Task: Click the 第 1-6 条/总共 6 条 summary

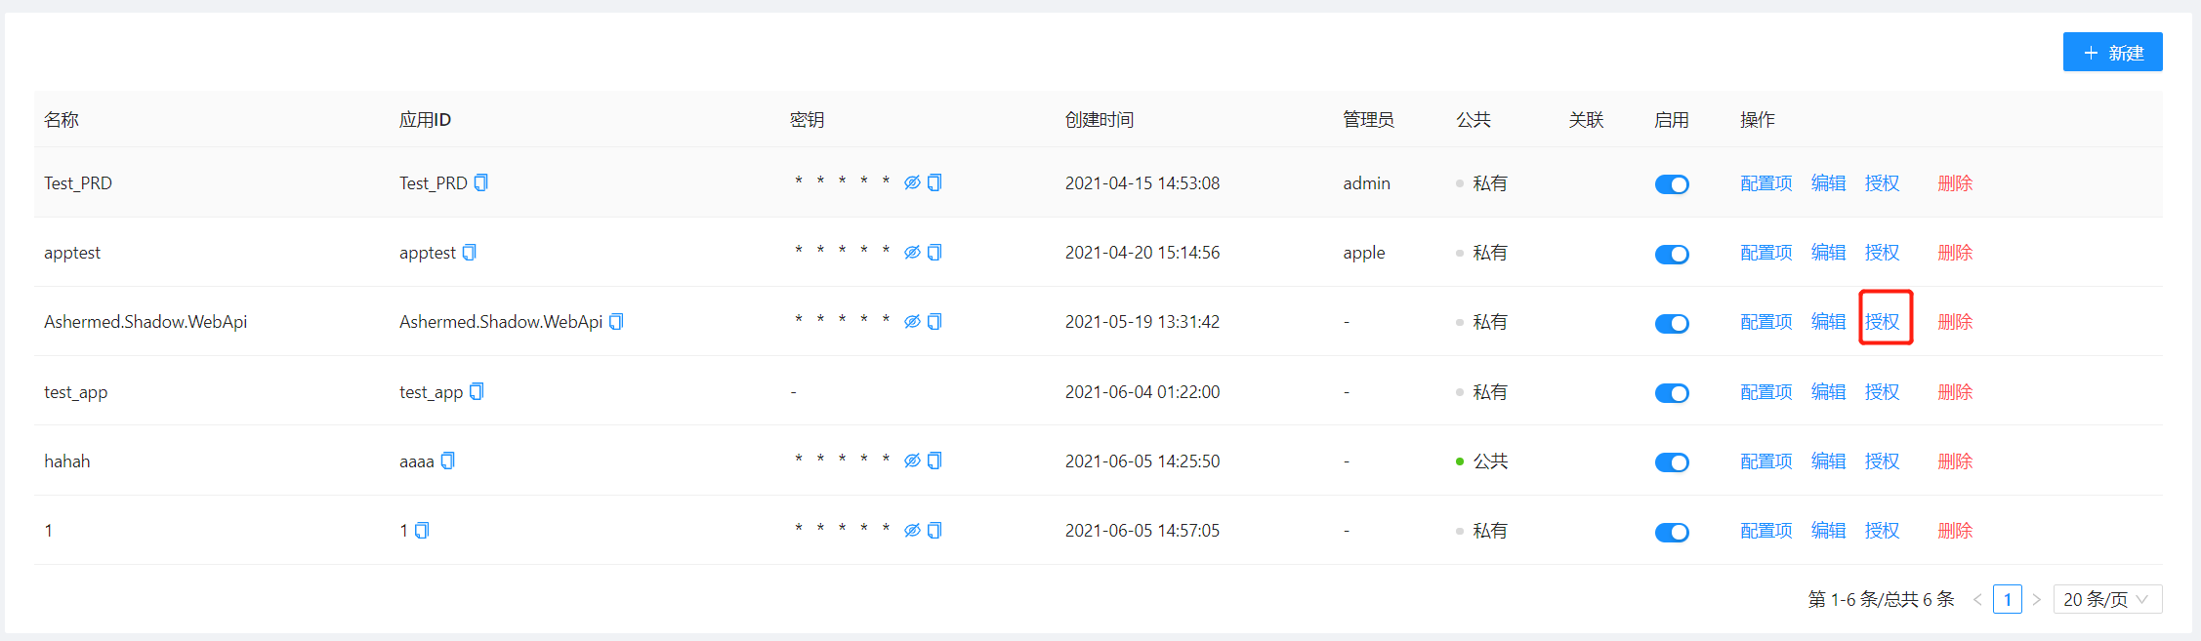Action: (x=1881, y=599)
